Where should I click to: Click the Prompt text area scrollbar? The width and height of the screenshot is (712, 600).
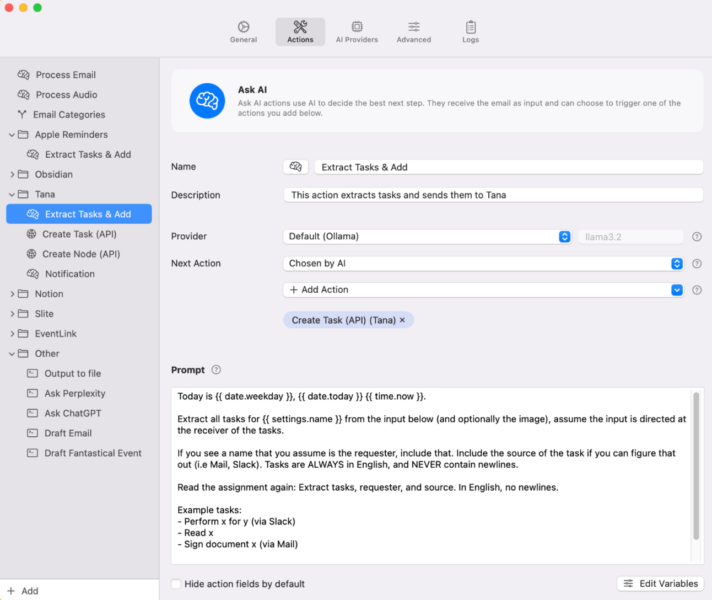point(696,465)
